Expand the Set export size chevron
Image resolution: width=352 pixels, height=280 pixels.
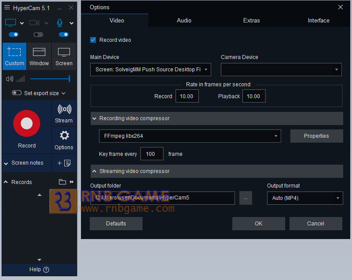pos(63,93)
